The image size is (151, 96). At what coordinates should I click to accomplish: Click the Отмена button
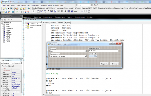114,64
